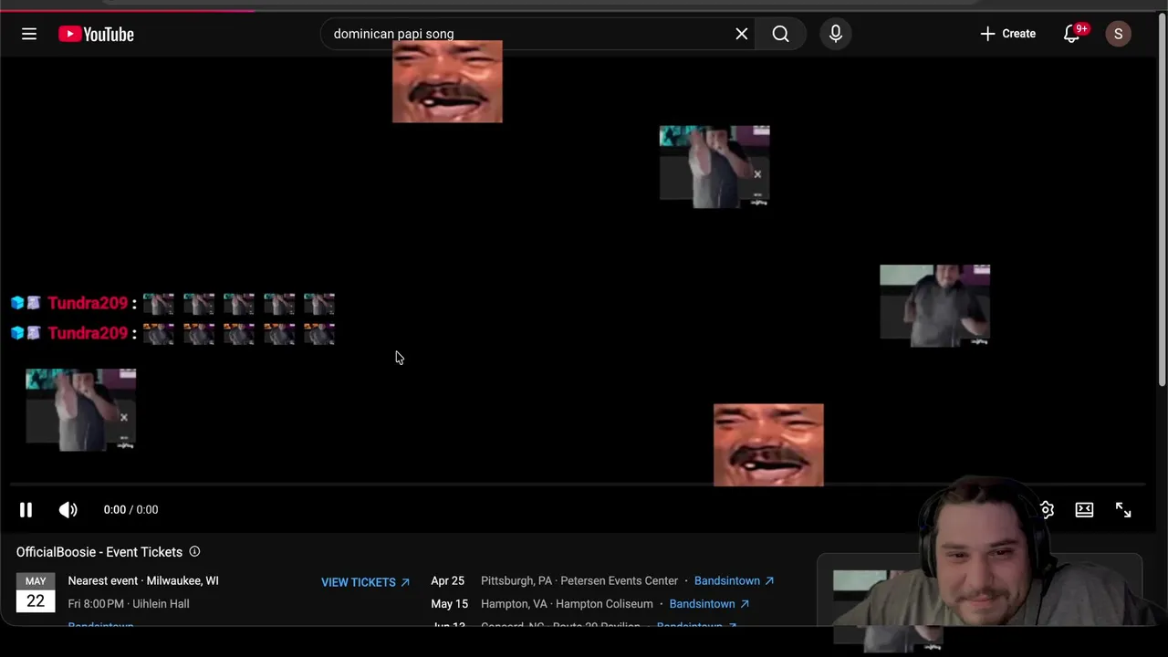Go to YouTube home via logo

pyautogui.click(x=96, y=34)
